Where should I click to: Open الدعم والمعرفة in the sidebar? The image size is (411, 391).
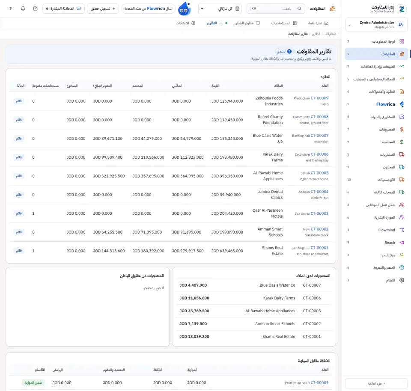tap(376, 268)
